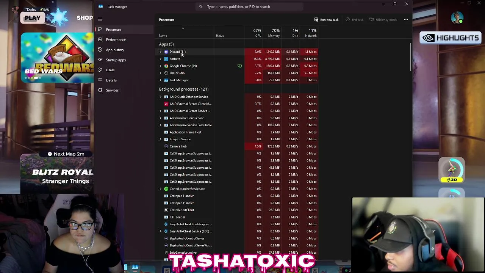Click the green efficiency leaf icon on the Chrome row
The height and width of the screenshot is (273, 485).
239,66
